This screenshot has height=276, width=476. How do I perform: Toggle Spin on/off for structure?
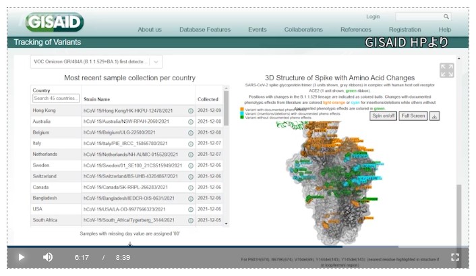coord(384,115)
